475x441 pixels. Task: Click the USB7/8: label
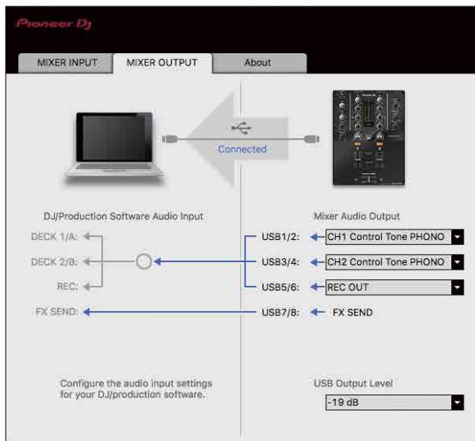click(280, 312)
